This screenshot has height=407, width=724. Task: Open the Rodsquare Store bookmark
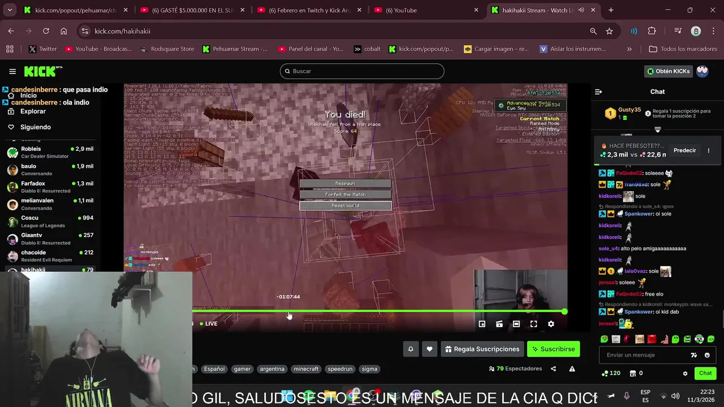point(166,49)
